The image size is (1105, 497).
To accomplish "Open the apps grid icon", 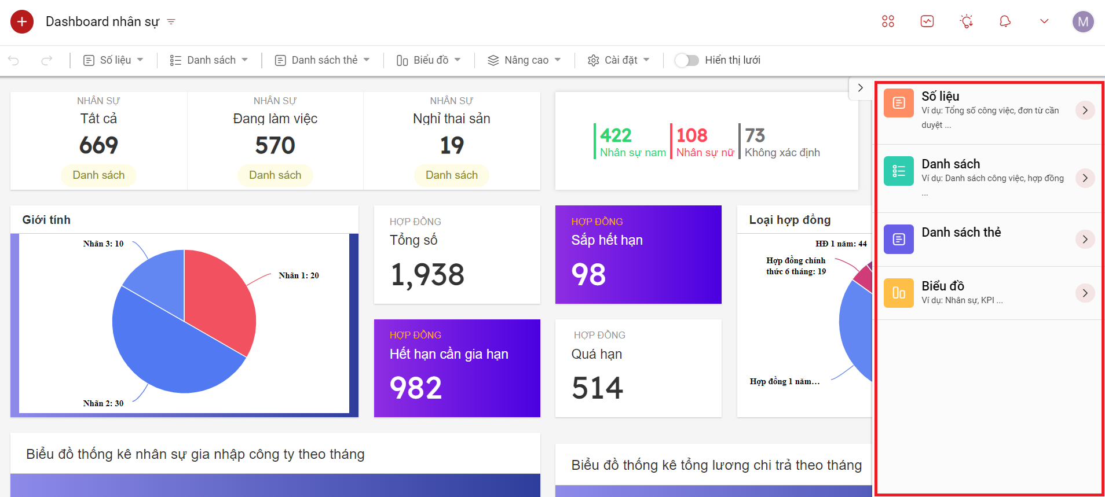I will (888, 21).
